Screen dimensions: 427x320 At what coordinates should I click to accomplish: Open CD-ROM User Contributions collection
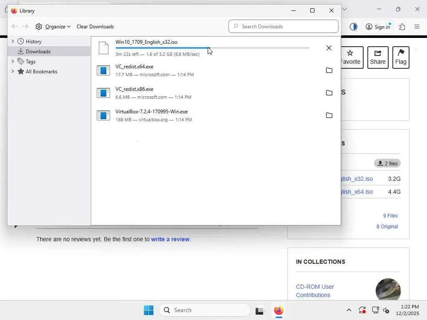315,291
